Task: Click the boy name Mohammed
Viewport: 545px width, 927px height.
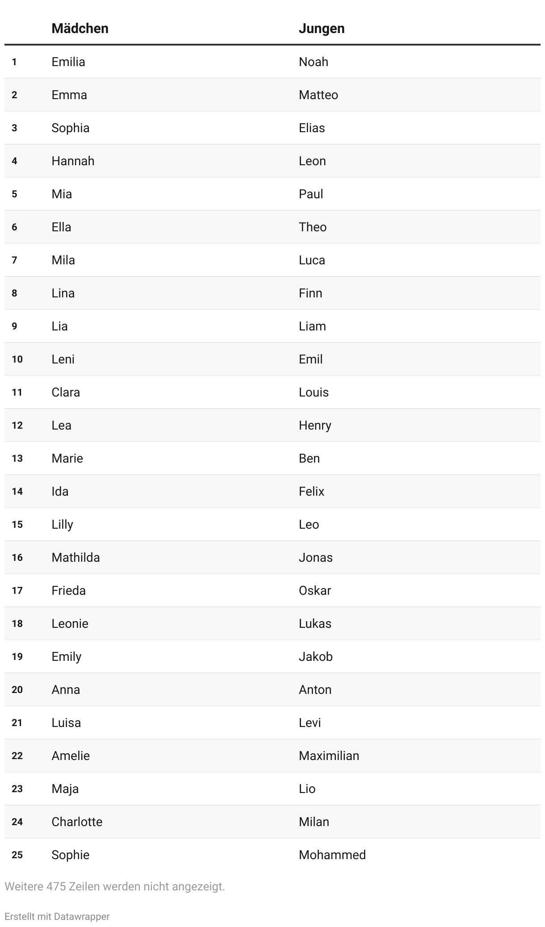Action: click(x=332, y=855)
